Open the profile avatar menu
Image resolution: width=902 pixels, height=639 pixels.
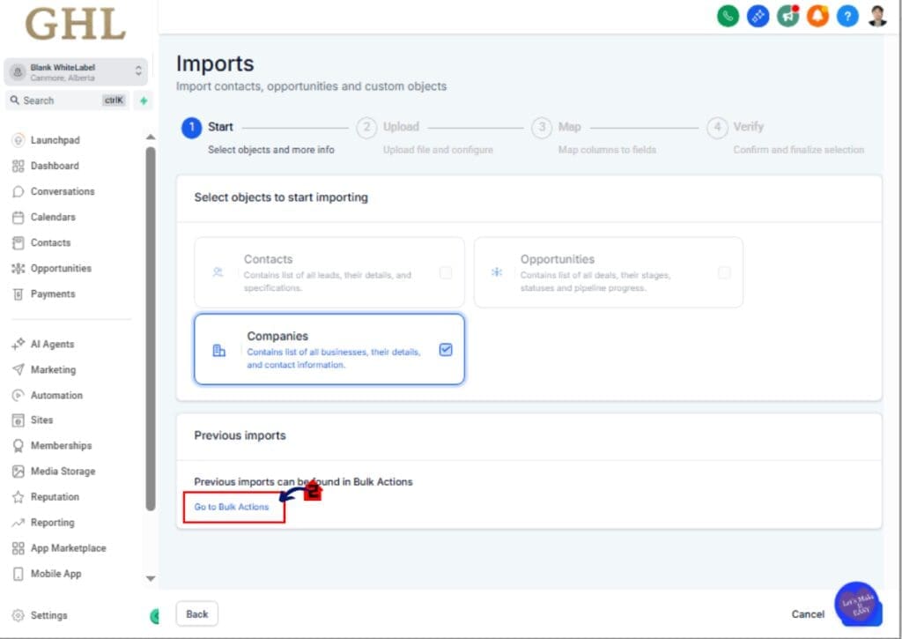(x=877, y=16)
